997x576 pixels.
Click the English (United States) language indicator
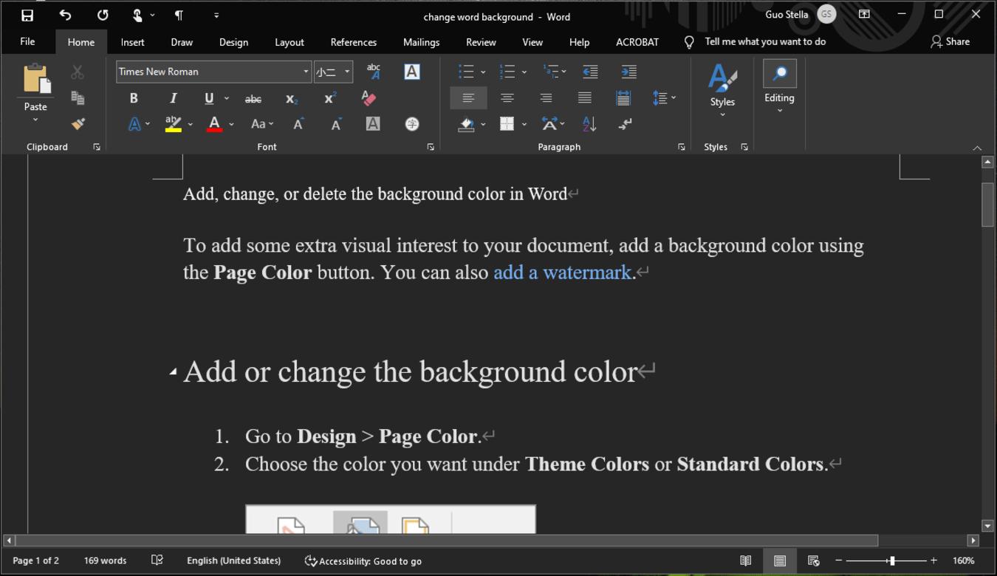pyautogui.click(x=233, y=561)
